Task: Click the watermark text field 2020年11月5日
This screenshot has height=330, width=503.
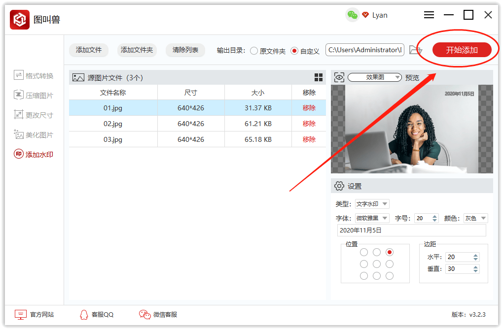Action: 411,230
